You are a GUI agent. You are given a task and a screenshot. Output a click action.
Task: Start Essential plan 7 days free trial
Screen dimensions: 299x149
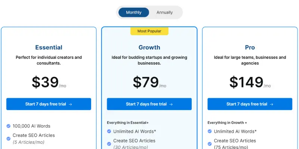click(49, 104)
